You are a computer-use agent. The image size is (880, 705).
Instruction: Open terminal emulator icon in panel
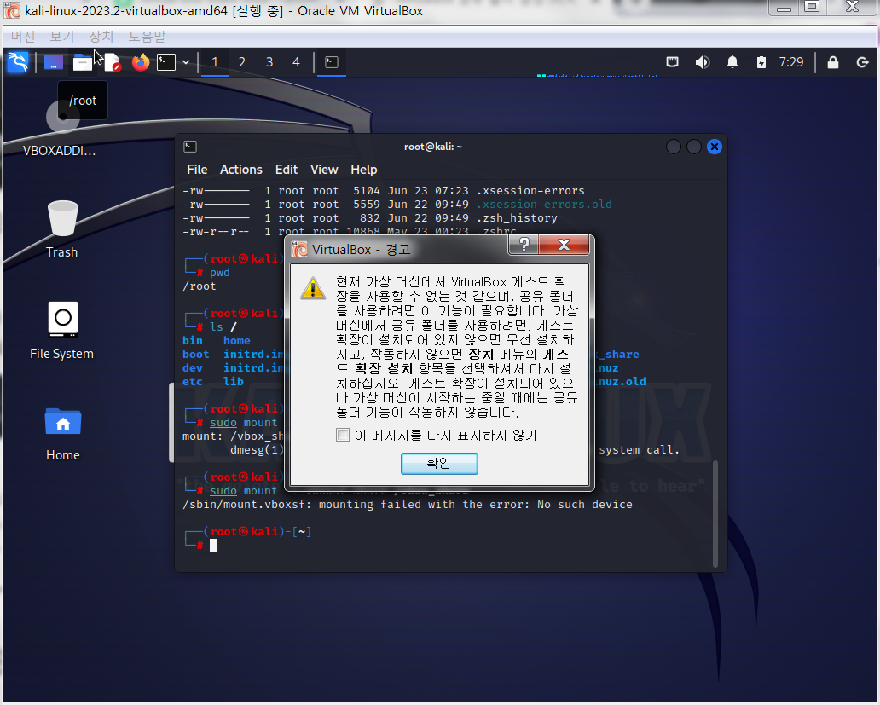click(166, 62)
